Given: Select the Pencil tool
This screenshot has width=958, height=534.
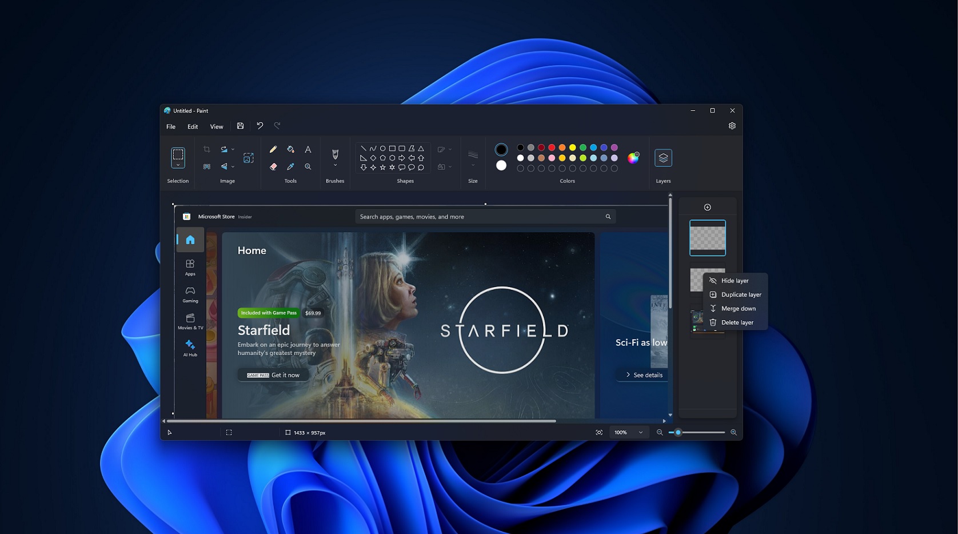Looking at the screenshot, I should tap(273, 149).
